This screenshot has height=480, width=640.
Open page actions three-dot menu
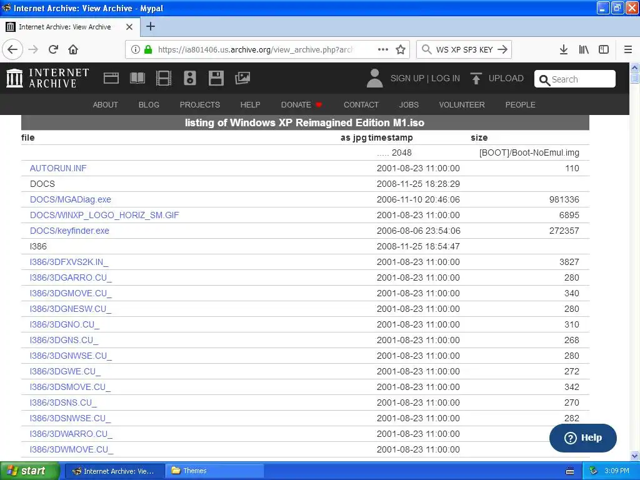(x=383, y=49)
